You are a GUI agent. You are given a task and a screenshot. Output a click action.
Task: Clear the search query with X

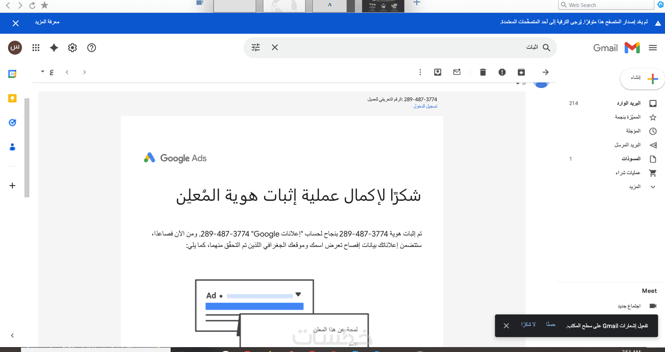275,47
